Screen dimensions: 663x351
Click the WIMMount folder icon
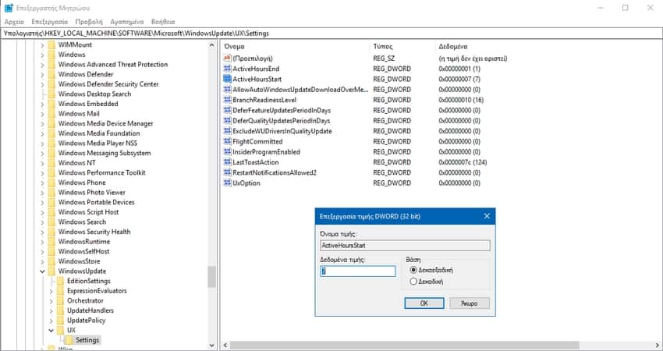pyautogui.click(x=51, y=44)
